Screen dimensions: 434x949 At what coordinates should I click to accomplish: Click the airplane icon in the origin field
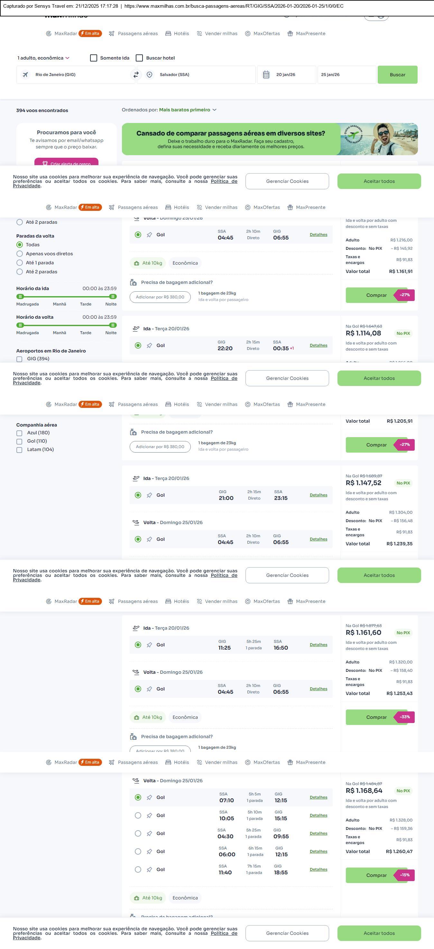coord(25,75)
